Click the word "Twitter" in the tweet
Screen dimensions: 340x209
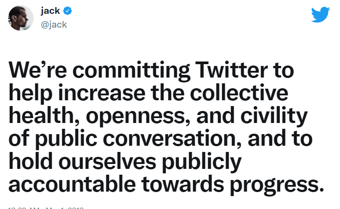[x=231, y=70]
